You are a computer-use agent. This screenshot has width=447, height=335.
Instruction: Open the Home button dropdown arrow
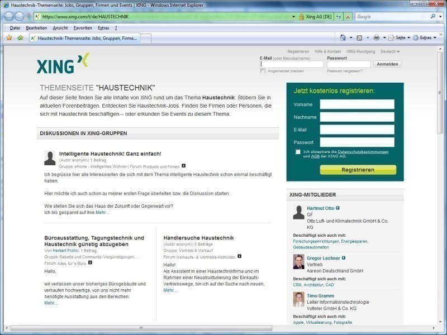tap(351, 37)
